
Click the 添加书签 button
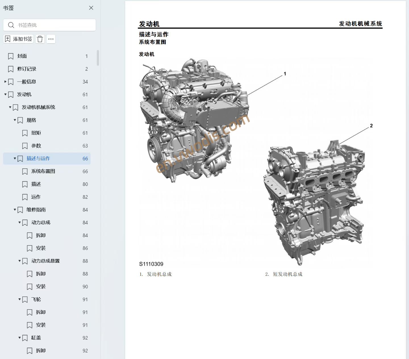[x=18, y=39]
